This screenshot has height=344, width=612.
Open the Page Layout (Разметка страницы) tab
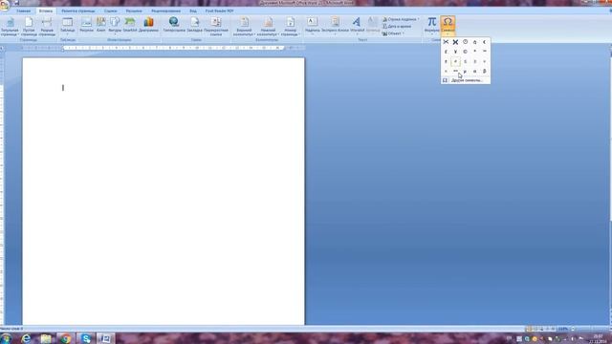point(78,11)
